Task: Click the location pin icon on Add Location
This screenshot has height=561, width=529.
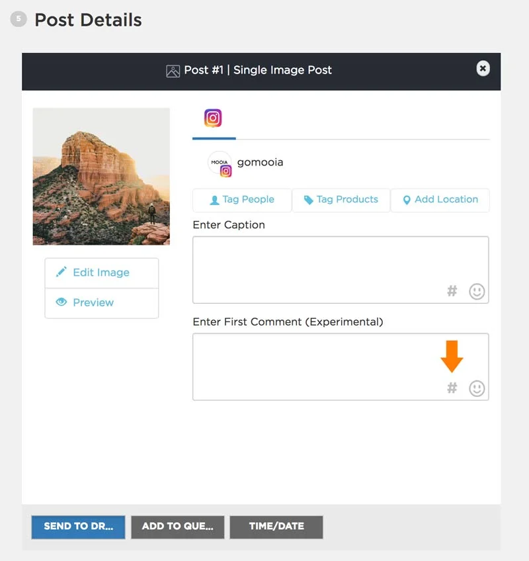Action: pos(407,200)
